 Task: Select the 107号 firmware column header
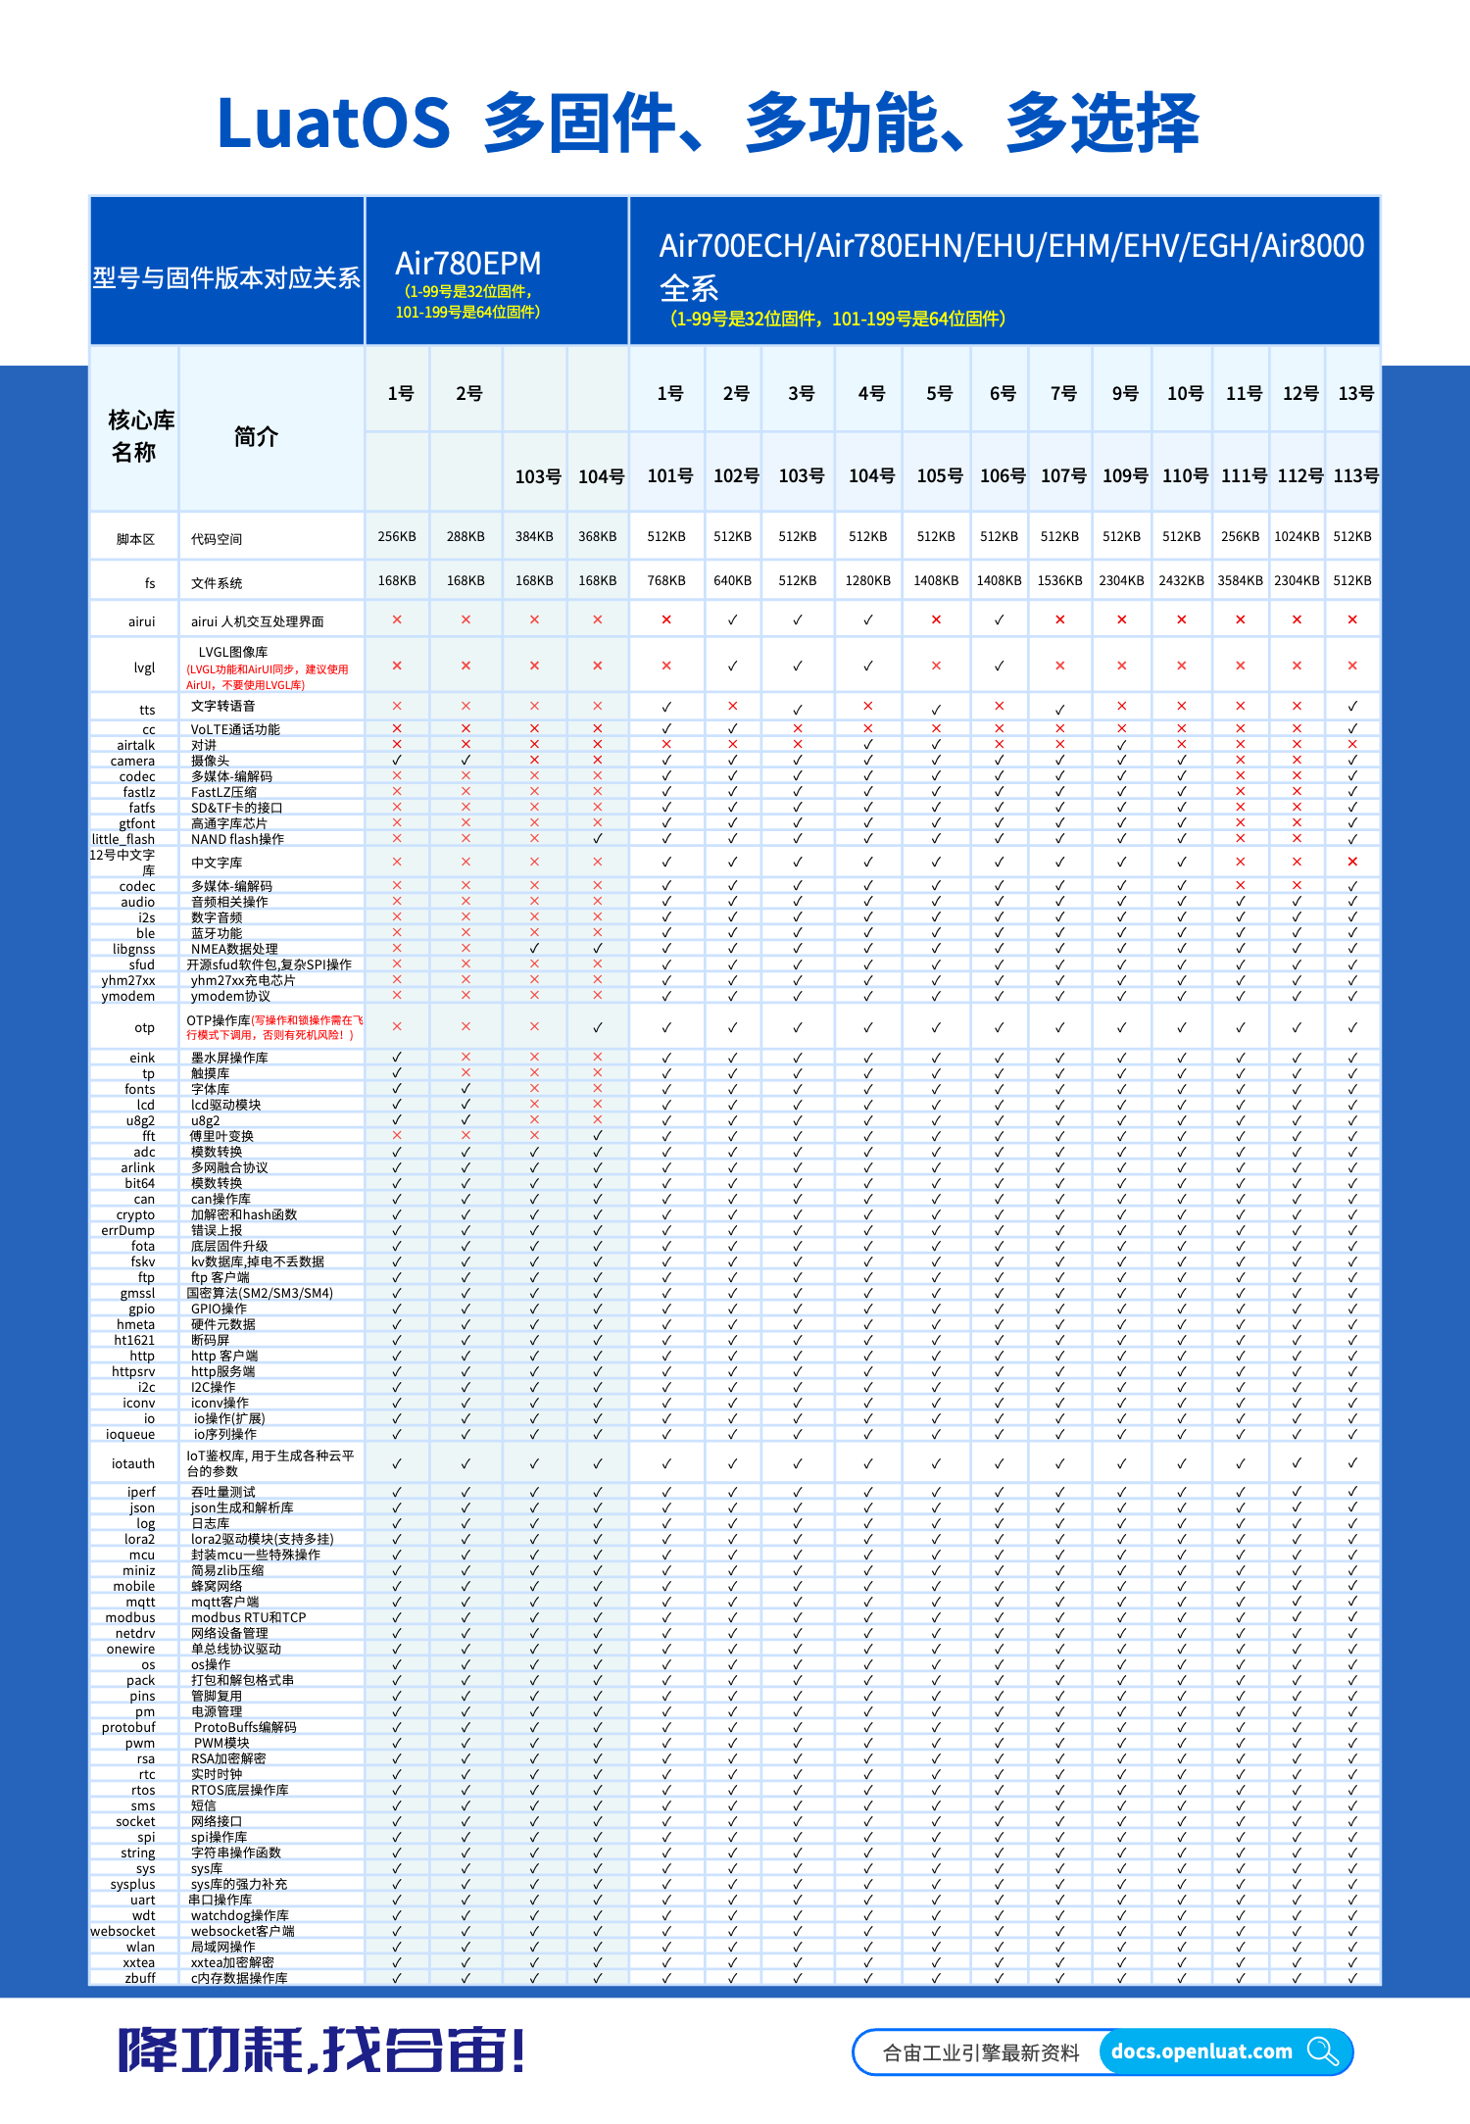[x=1063, y=475]
